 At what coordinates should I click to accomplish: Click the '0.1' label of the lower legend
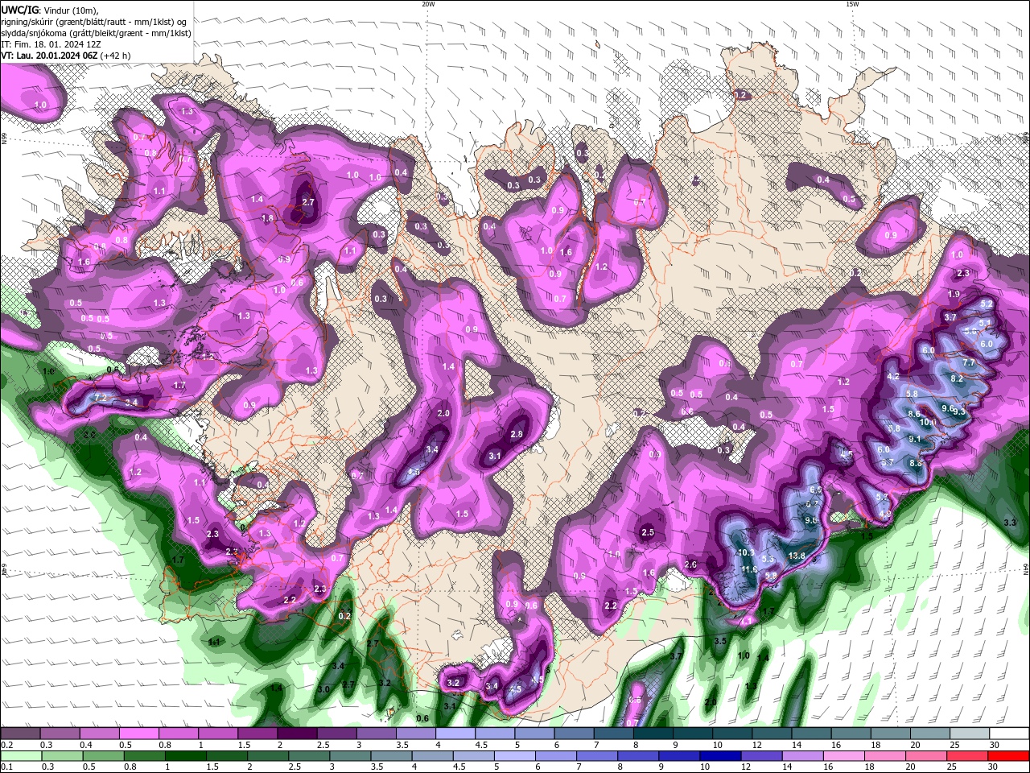pos(6,767)
